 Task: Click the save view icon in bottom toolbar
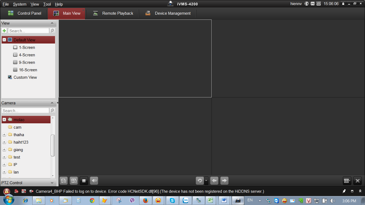(64, 181)
